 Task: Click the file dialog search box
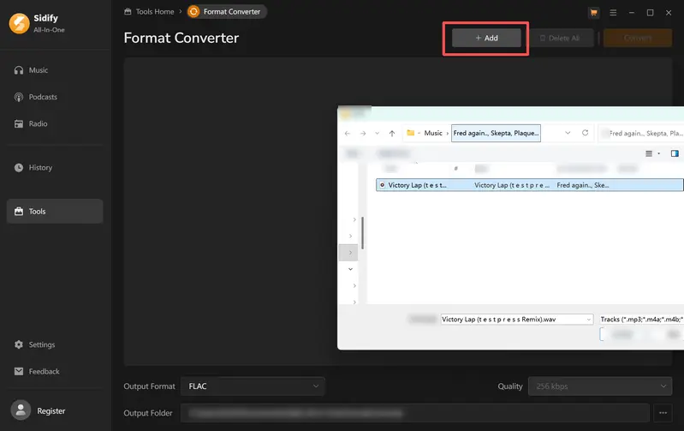click(641, 133)
